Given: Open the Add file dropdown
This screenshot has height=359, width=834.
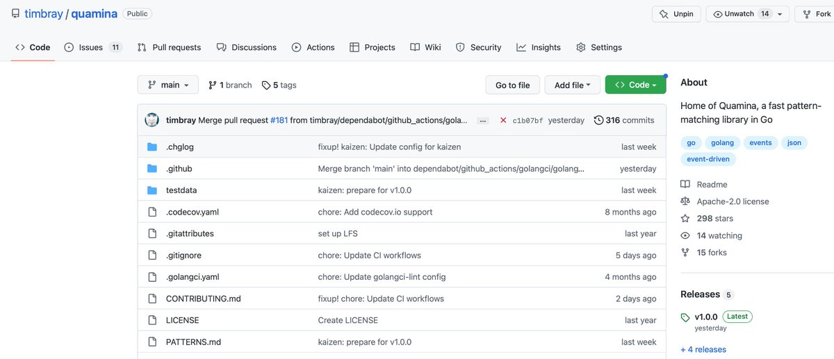Looking at the screenshot, I should pyautogui.click(x=572, y=85).
